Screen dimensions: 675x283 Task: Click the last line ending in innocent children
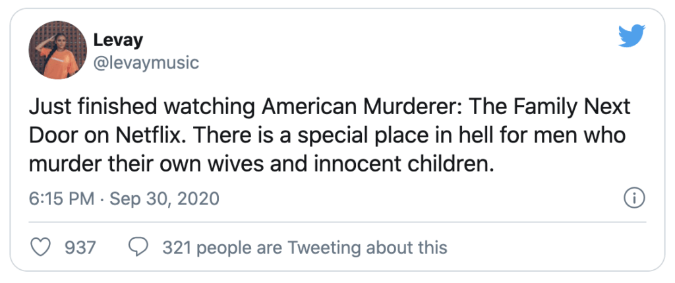(261, 164)
